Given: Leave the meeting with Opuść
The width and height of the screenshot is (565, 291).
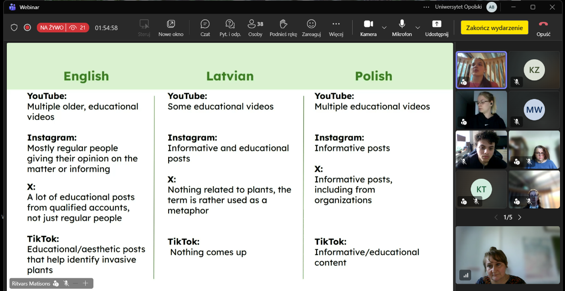Looking at the screenshot, I should pos(543,28).
